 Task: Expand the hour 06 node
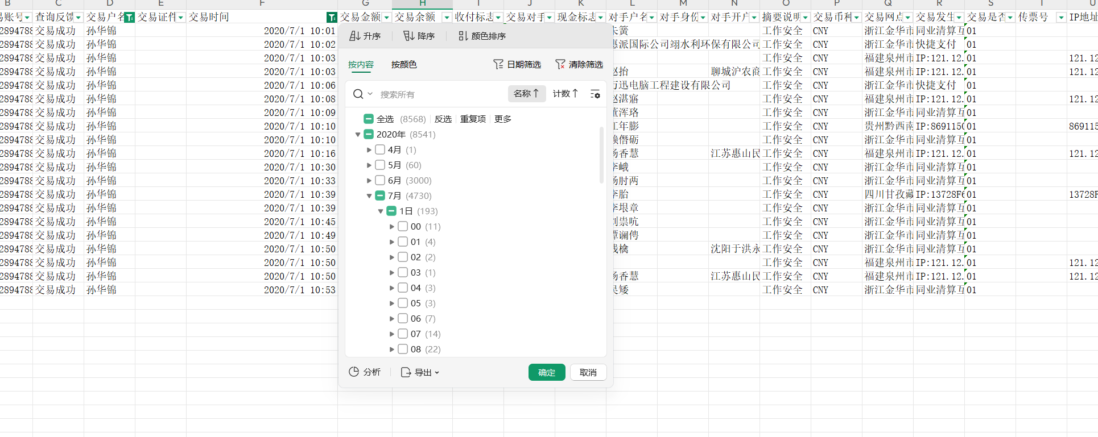click(392, 319)
